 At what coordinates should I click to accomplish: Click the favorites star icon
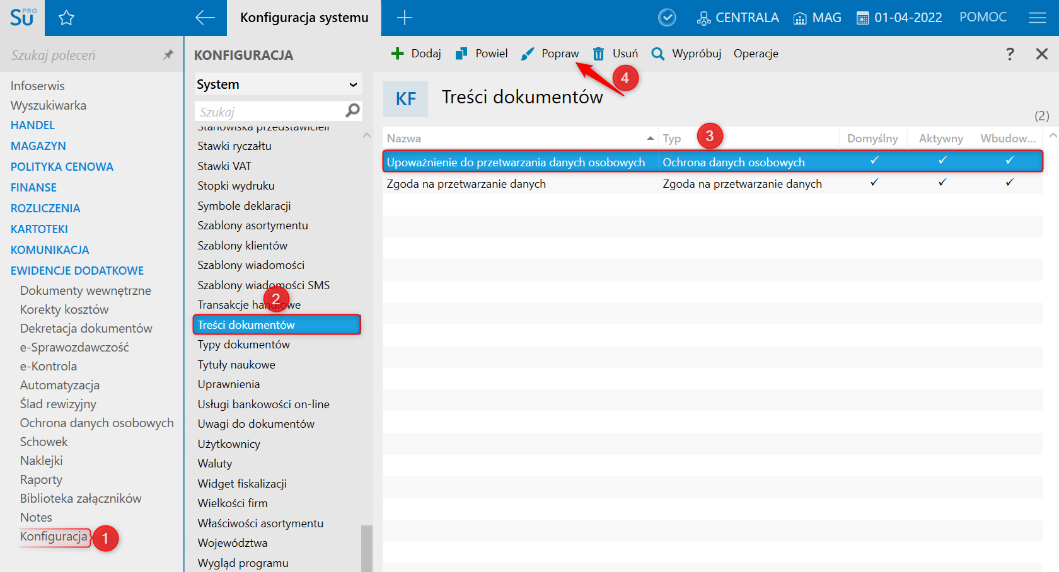pos(66,18)
